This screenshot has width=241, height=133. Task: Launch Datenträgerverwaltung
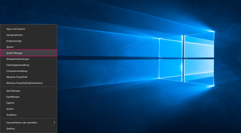pyautogui.click(x=29, y=65)
